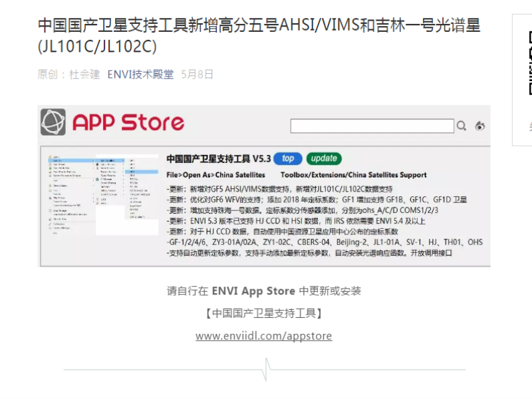Click the author name 杜会建
532x399 pixels.
coord(84,74)
